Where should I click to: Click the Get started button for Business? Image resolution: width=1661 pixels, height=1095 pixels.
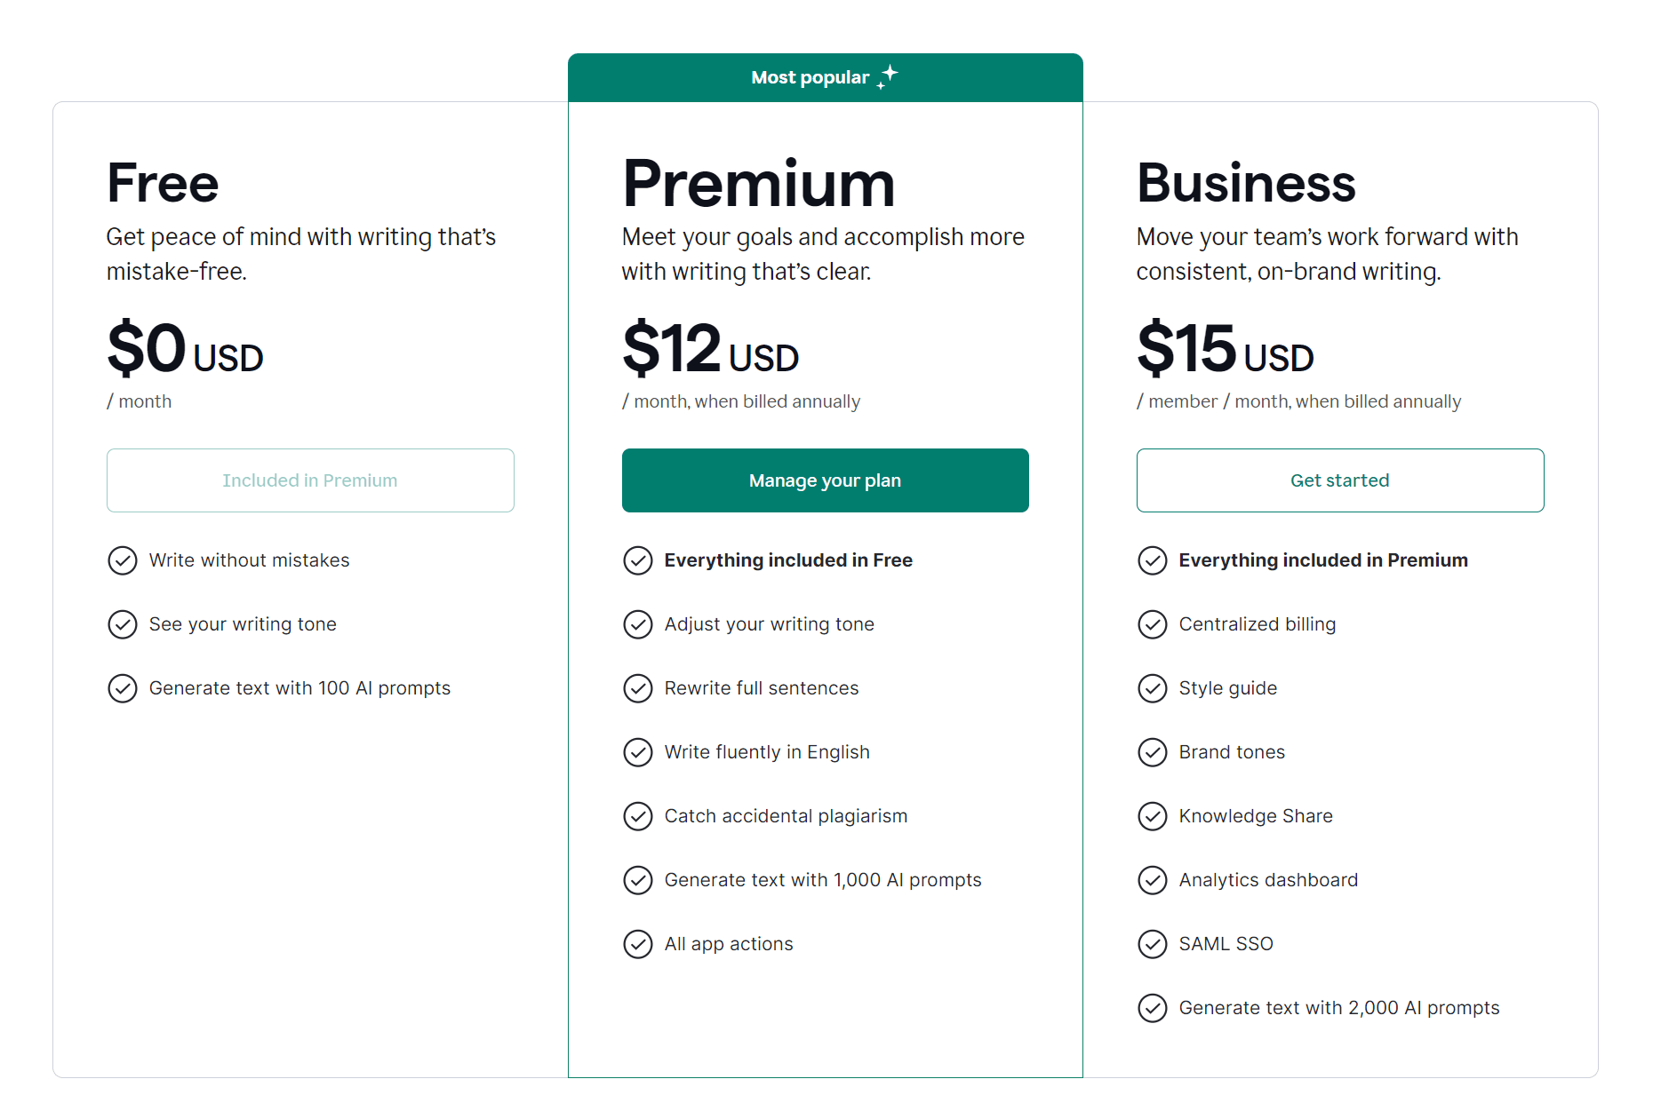(x=1340, y=480)
